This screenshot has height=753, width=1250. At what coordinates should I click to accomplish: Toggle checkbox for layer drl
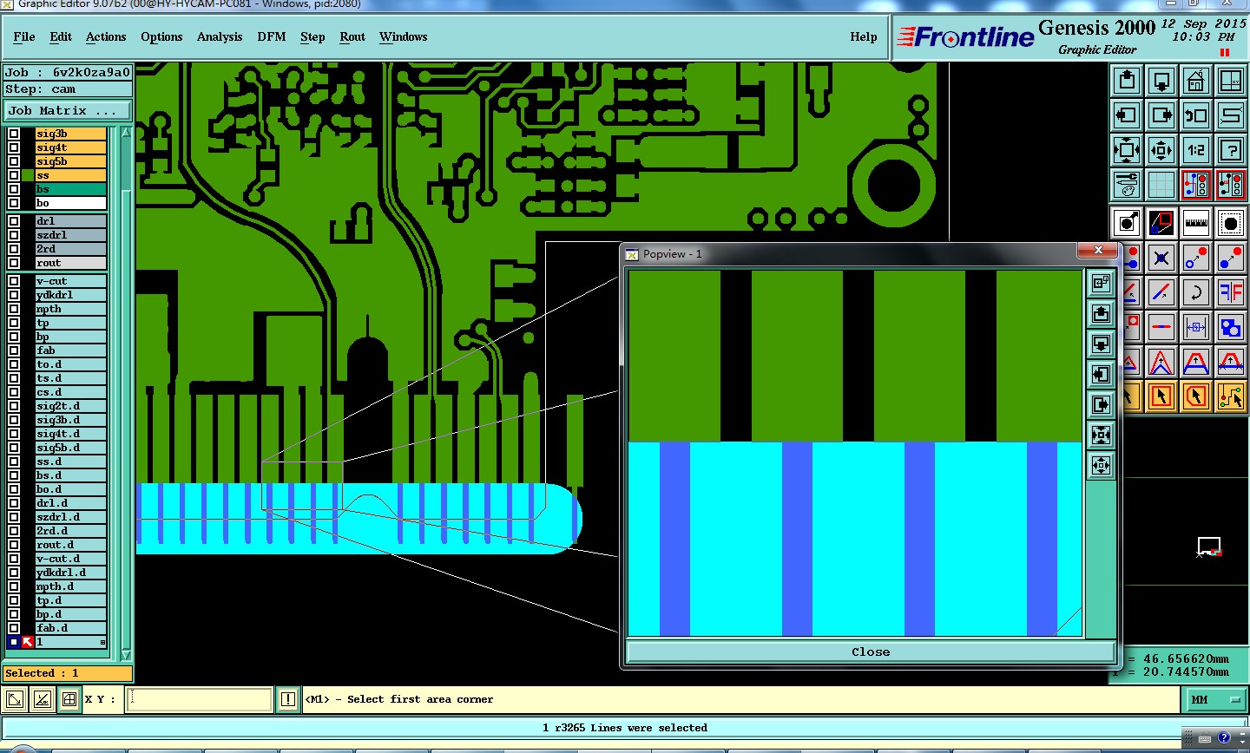coord(14,221)
